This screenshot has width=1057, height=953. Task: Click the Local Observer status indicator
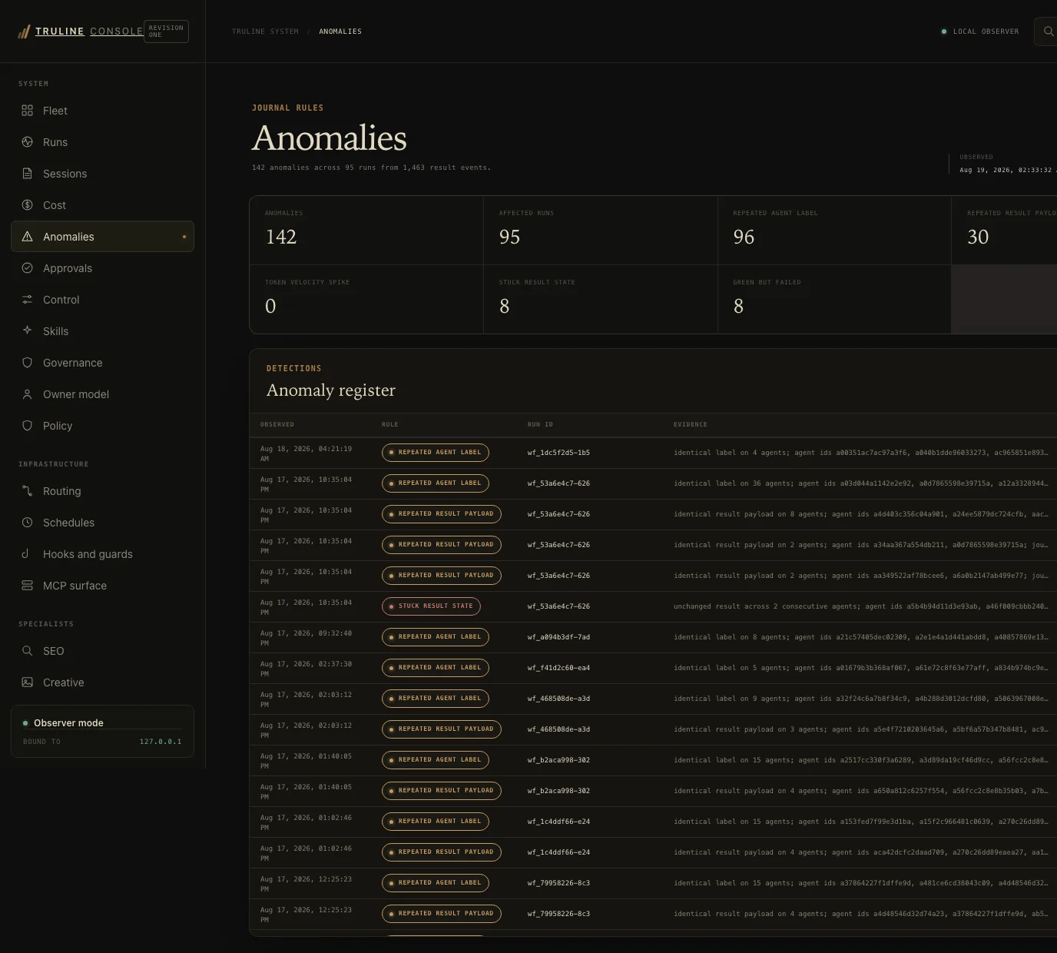coord(980,32)
